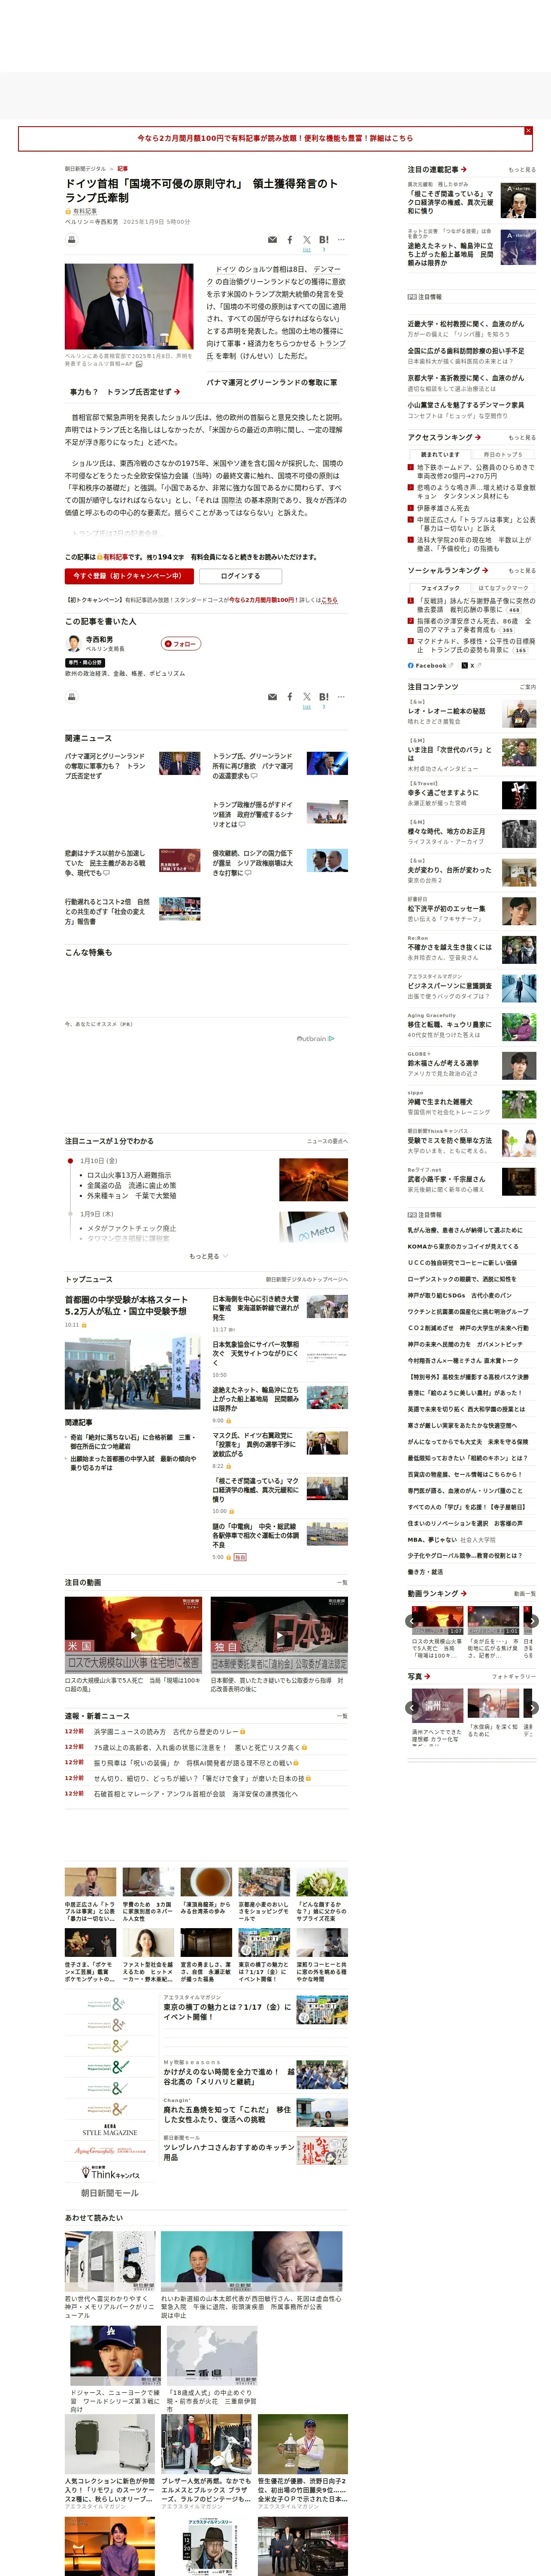The height and width of the screenshot is (2576, 551).
Task: Open 朝日新聞デジタルのトップページへ link
Action: 307,1279
